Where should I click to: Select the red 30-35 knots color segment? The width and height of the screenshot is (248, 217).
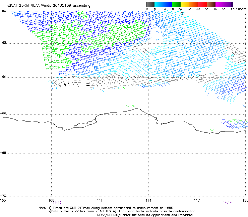pos(202,4)
